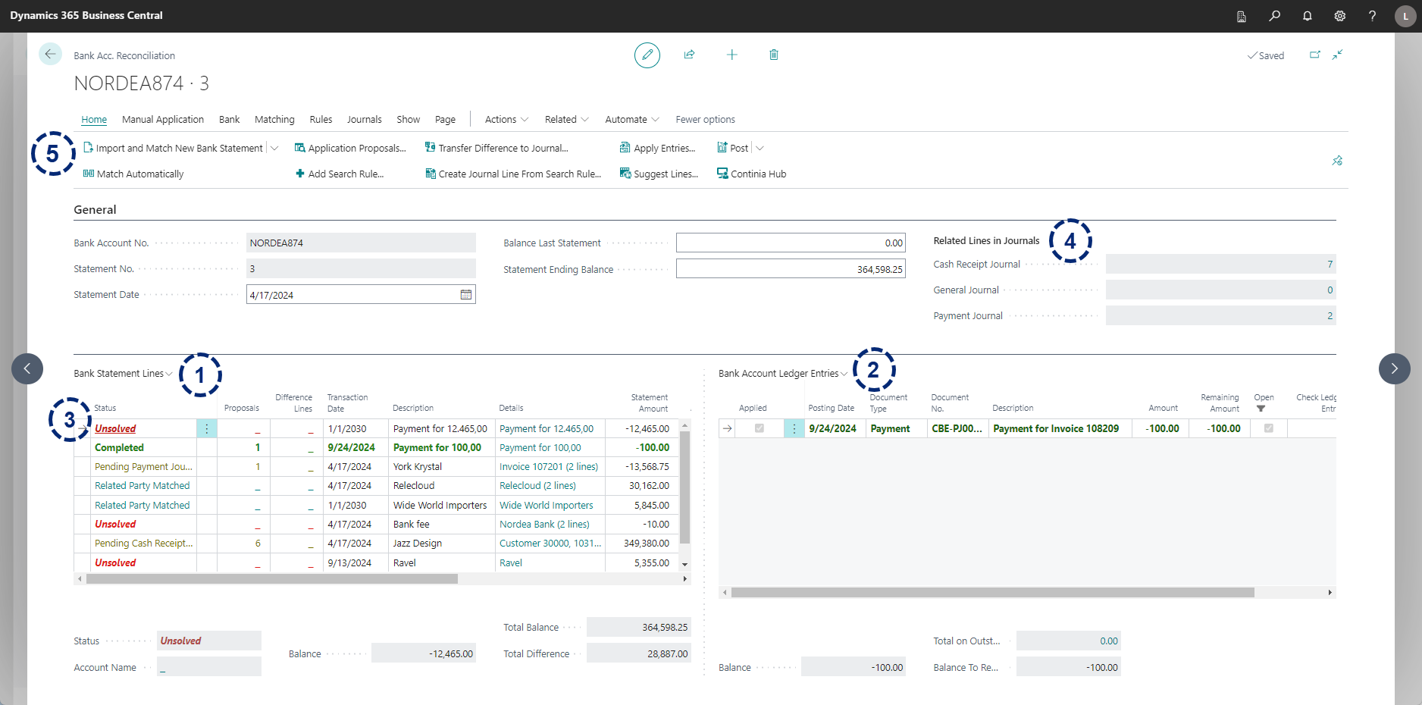
Task: Click Create Journal Line From Search Rule
Action: [513, 174]
